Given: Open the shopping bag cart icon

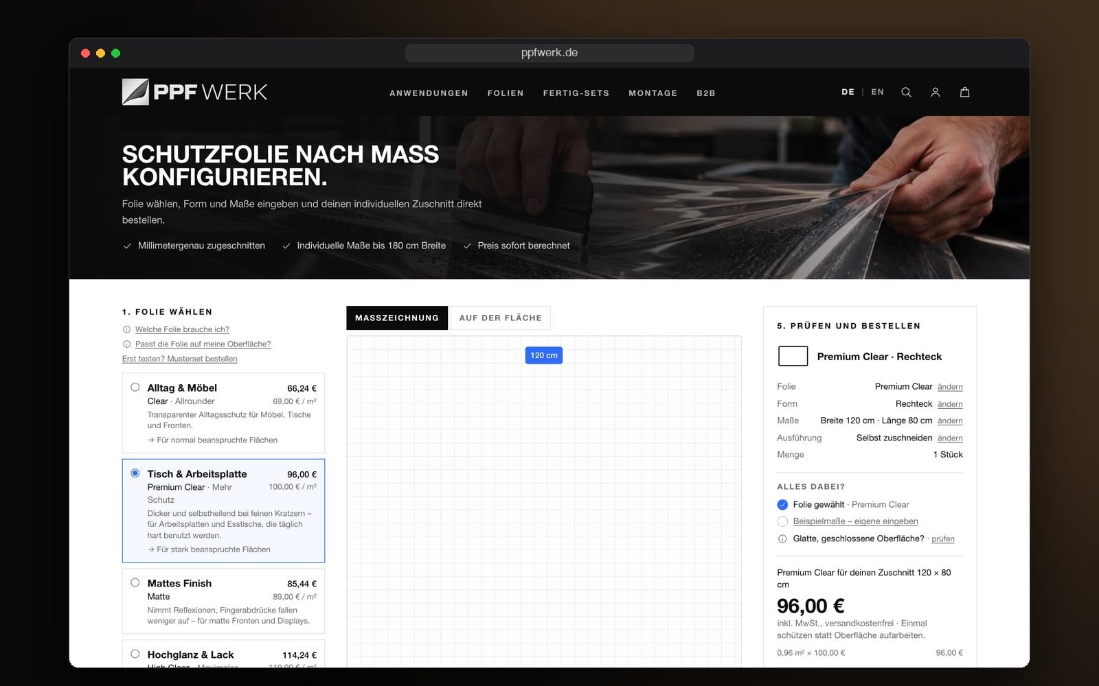Looking at the screenshot, I should pyautogui.click(x=964, y=92).
